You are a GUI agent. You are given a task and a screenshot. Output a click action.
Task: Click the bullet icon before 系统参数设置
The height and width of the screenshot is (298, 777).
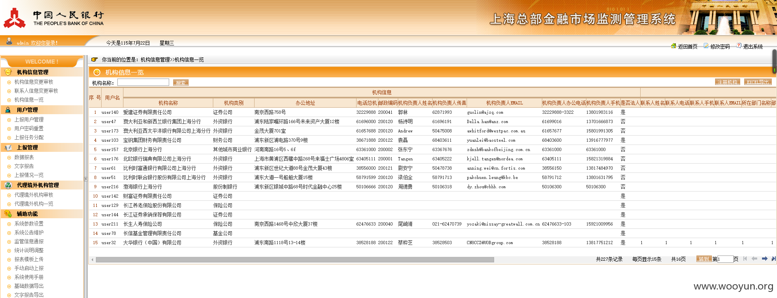(x=9, y=224)
